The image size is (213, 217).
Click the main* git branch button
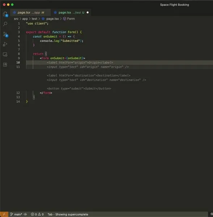[16, 214]
